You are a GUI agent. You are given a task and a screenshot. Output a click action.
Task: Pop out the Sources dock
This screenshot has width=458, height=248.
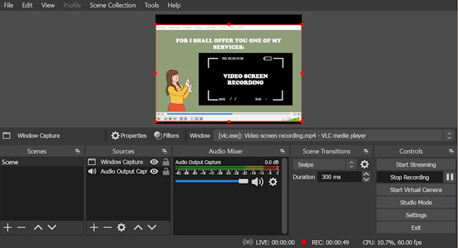pyautogui.click(x=164, y=151)
